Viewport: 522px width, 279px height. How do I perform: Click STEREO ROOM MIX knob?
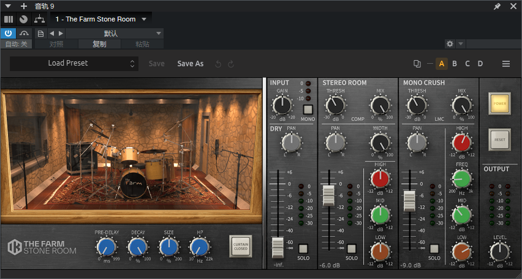point(380,105)
